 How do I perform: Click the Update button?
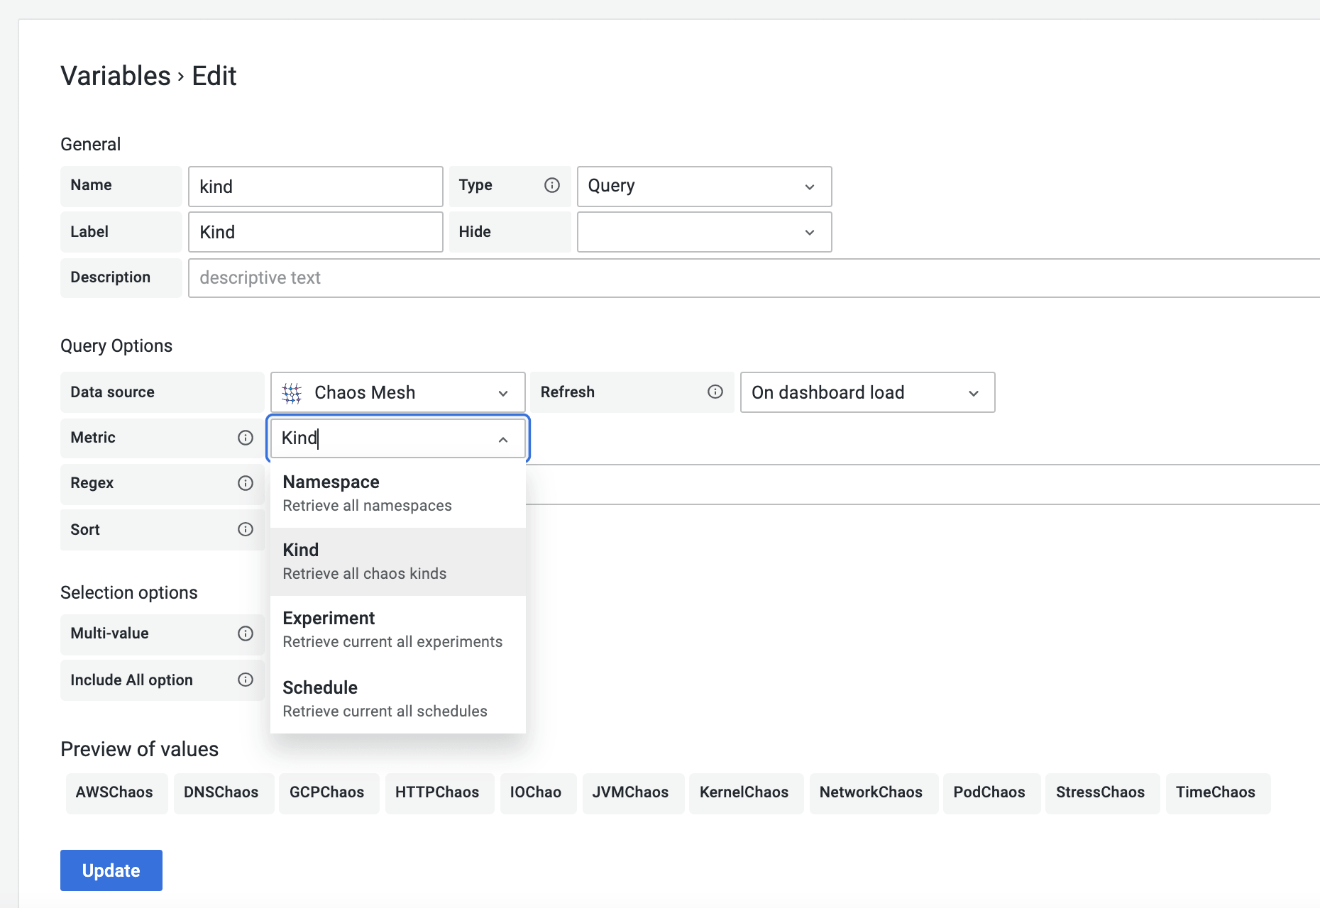click(x=111, y=870)
